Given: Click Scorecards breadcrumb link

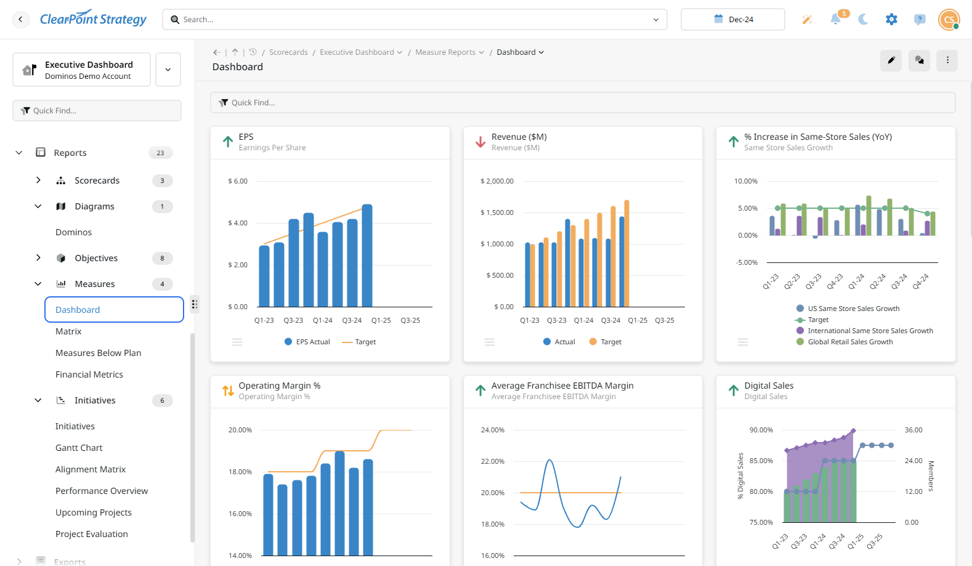Looking at the screenshot, I should [x=288, y=52].
